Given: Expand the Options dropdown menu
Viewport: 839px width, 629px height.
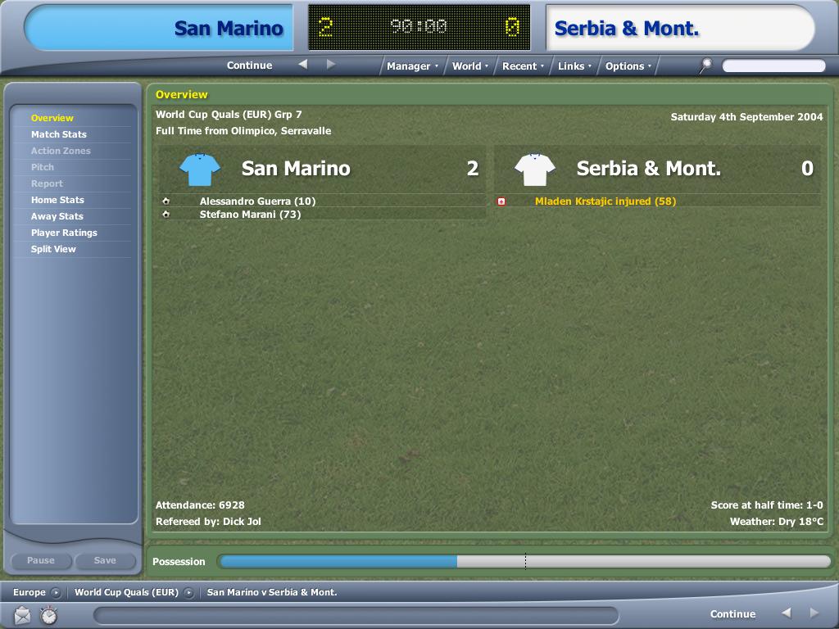Looking at the screenshot, I should click(x=628, y=66).
